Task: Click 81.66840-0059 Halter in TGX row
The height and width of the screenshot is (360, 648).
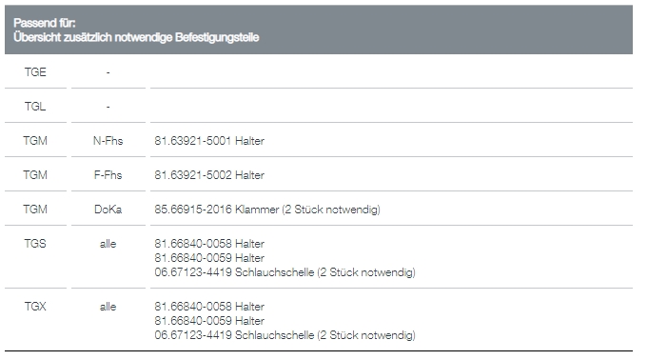Action: pos(209,321)
